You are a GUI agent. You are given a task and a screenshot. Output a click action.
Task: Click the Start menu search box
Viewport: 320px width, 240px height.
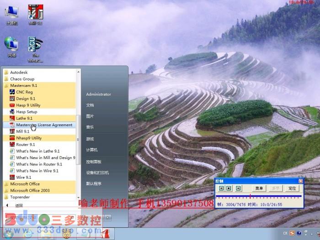[x=41, y=218]
